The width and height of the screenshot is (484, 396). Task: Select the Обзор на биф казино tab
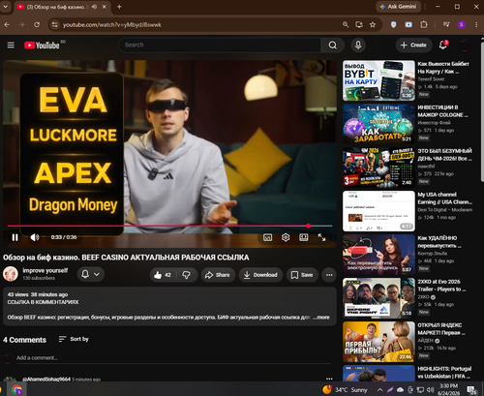(x=62, y=7)
